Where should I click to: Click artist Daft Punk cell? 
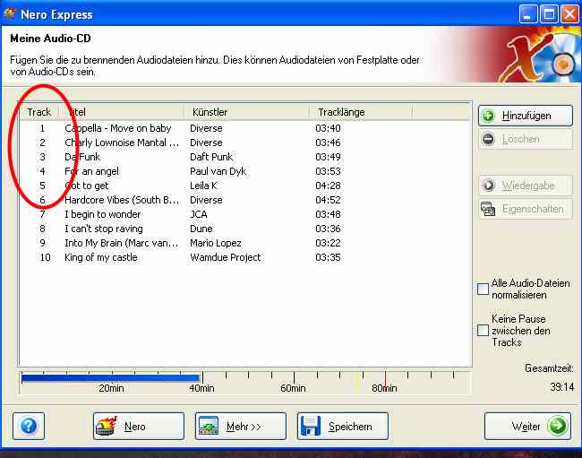(211, 157)
